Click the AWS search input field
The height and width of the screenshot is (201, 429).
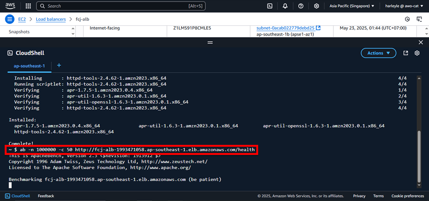point(121,6)
